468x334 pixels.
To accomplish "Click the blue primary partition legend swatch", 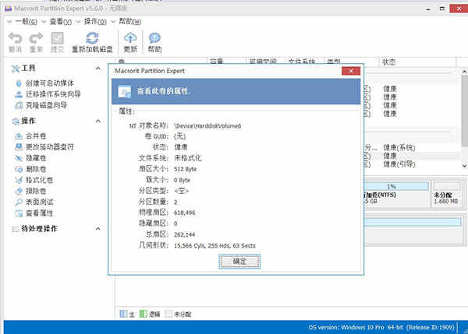I will (123, 314).
